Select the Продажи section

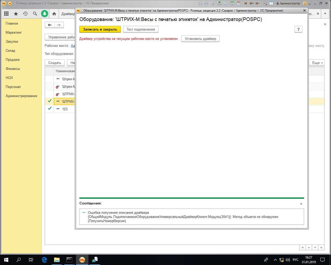[x=13, y=60]
